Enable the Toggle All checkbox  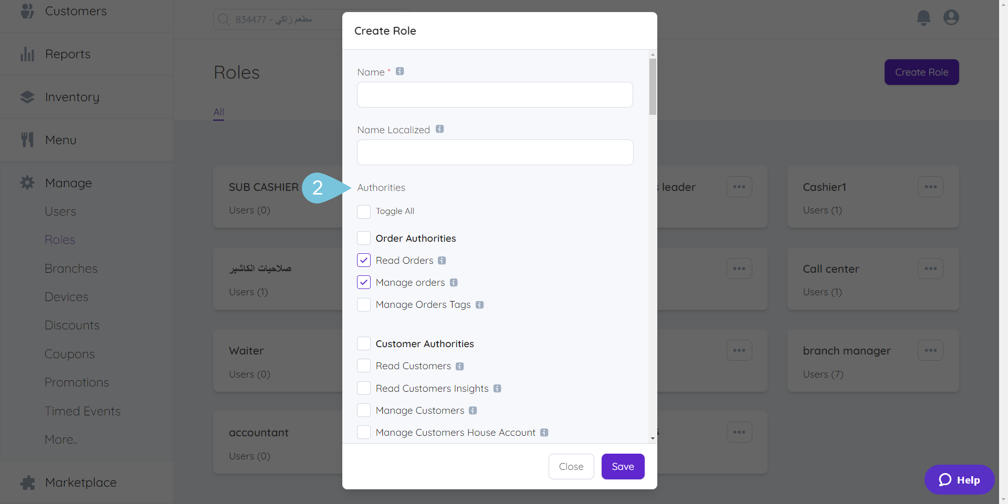click(x=364, y=211)
